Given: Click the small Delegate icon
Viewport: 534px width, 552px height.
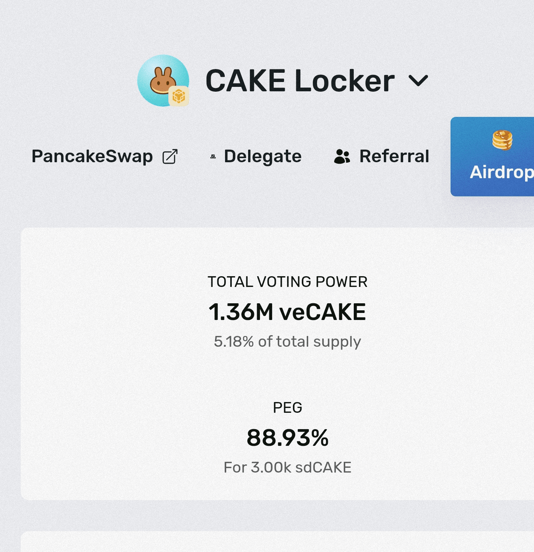Looking at the screenshot, I should click(213, 157).
